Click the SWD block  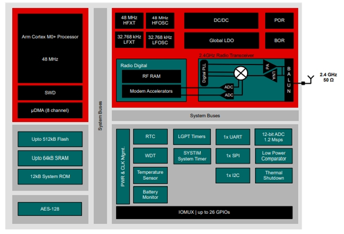tap(50, 93)
